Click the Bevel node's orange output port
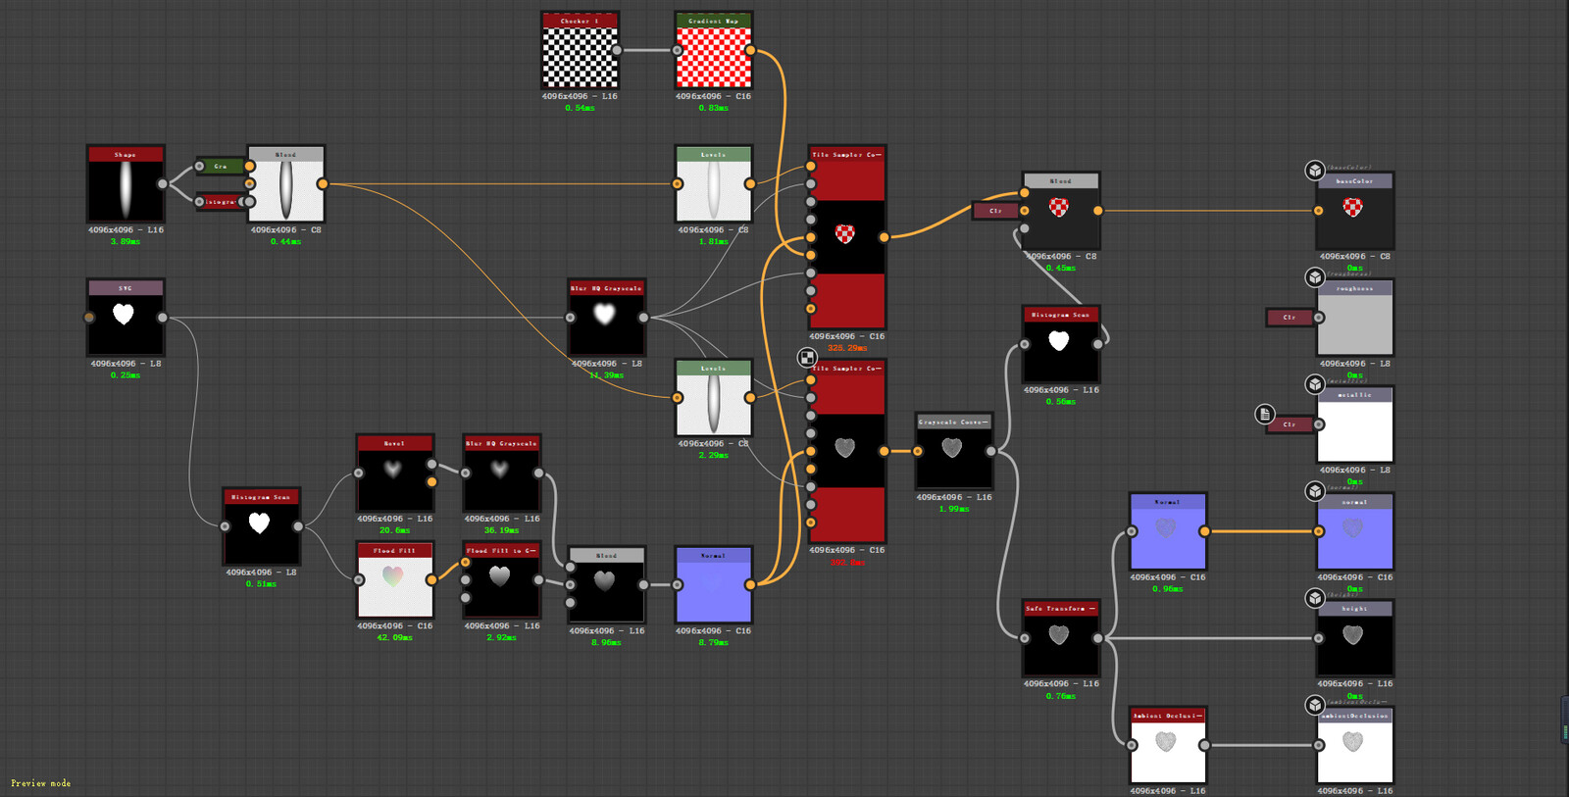Screen dimensions: 1569x797 click(x=431, y=481)
